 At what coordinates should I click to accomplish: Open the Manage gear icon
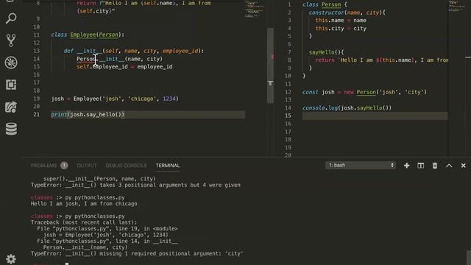(11, 258)
